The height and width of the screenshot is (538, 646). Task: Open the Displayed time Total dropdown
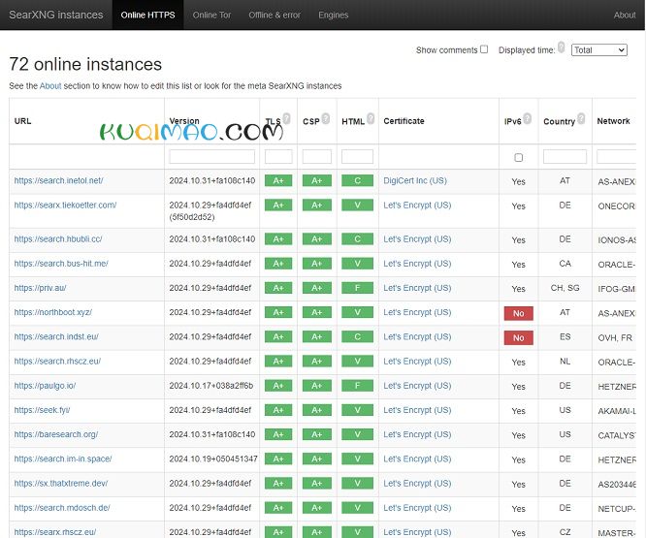click(598, 50)
